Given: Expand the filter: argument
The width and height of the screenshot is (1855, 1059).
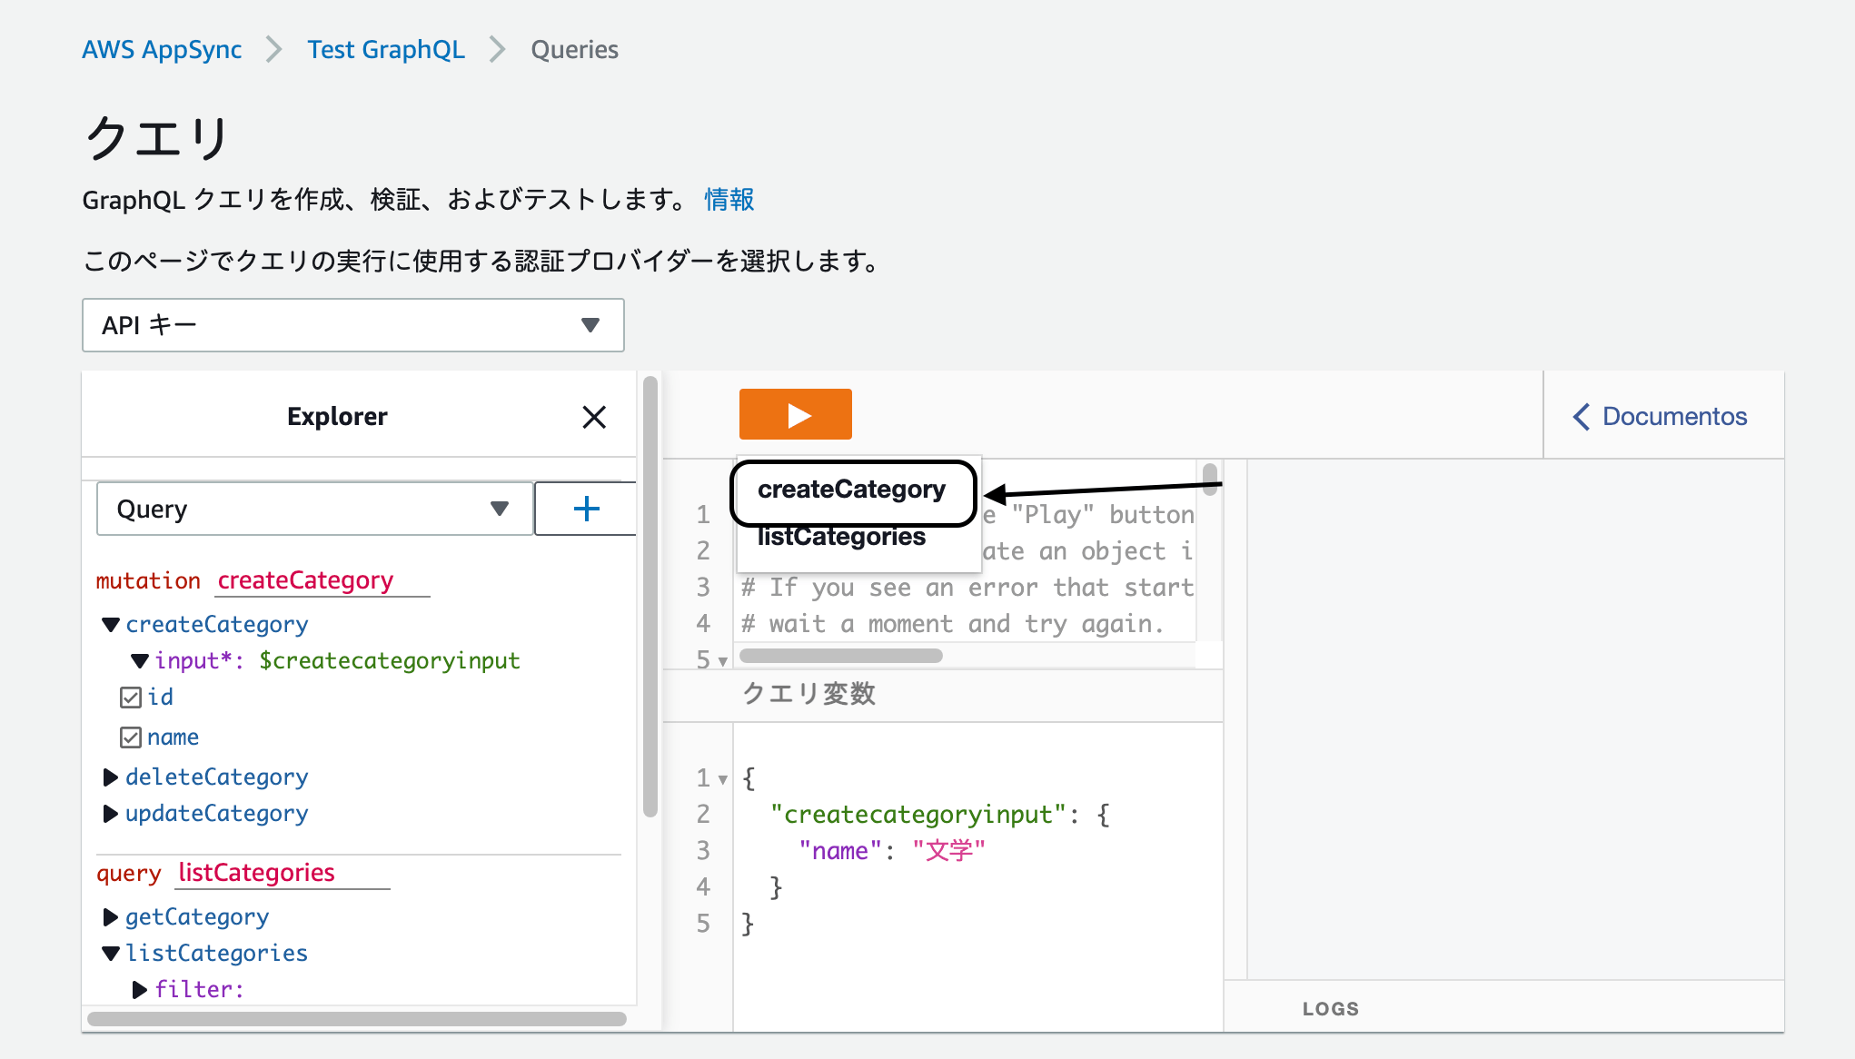Looking at the screenshot, I should coord(140,990).
